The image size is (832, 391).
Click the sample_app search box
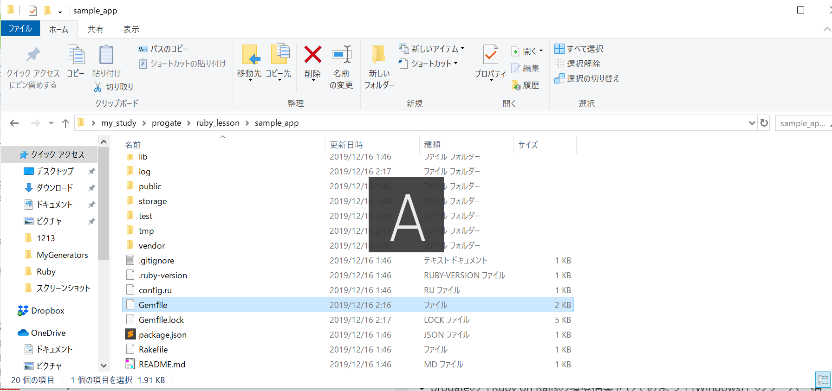coord(803,123)
